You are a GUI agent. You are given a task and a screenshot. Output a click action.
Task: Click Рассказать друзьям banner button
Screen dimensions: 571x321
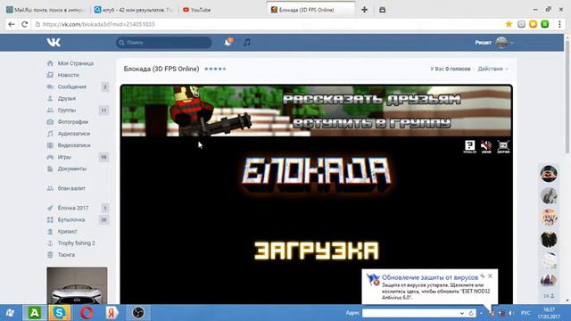tap(372, 99)
